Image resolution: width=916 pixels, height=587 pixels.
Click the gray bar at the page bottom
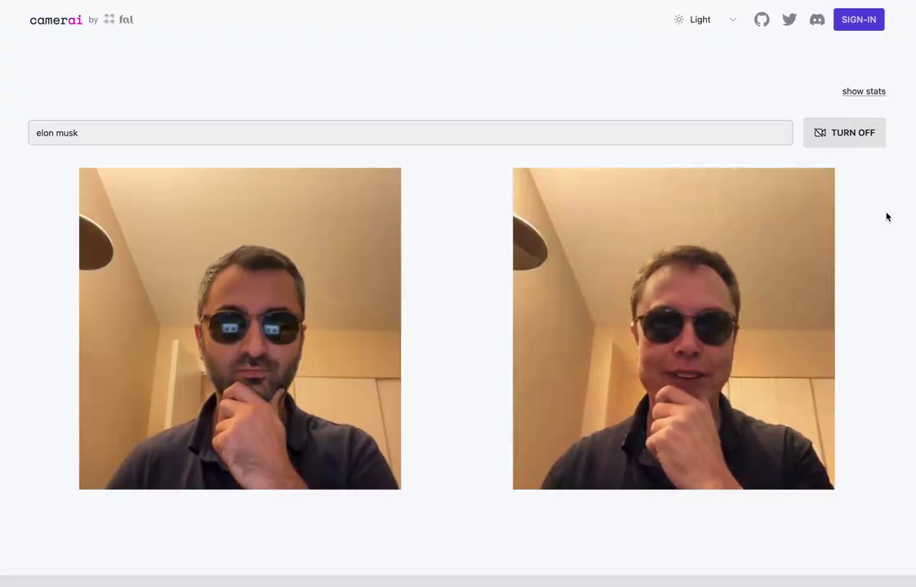pyautogui.click(x=458, y=581)
